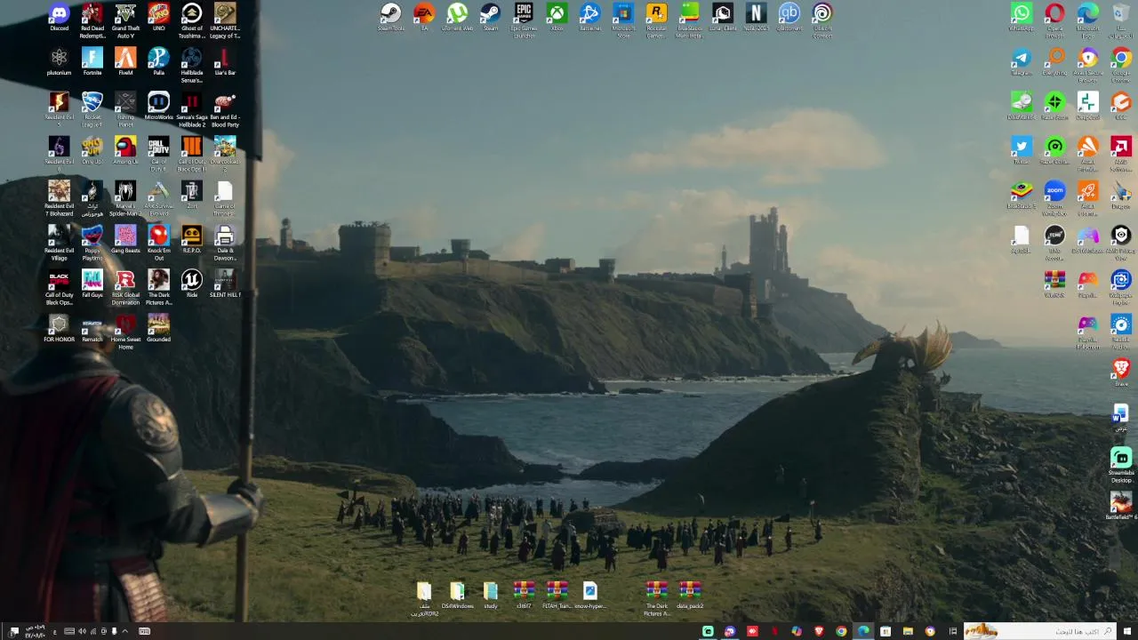Open the Liar's Bar shortcut
The width and height of the screenshot is (1138, 640).
click(x=225, y=62)
